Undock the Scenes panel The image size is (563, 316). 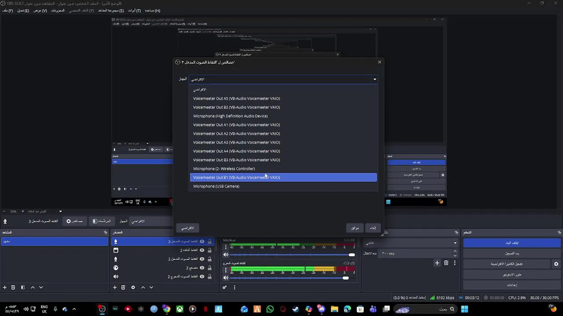click(105, 232)
